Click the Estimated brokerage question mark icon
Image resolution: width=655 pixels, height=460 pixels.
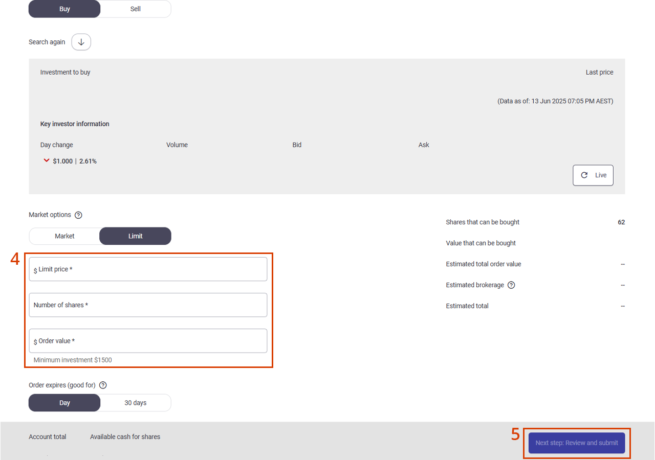511,285
